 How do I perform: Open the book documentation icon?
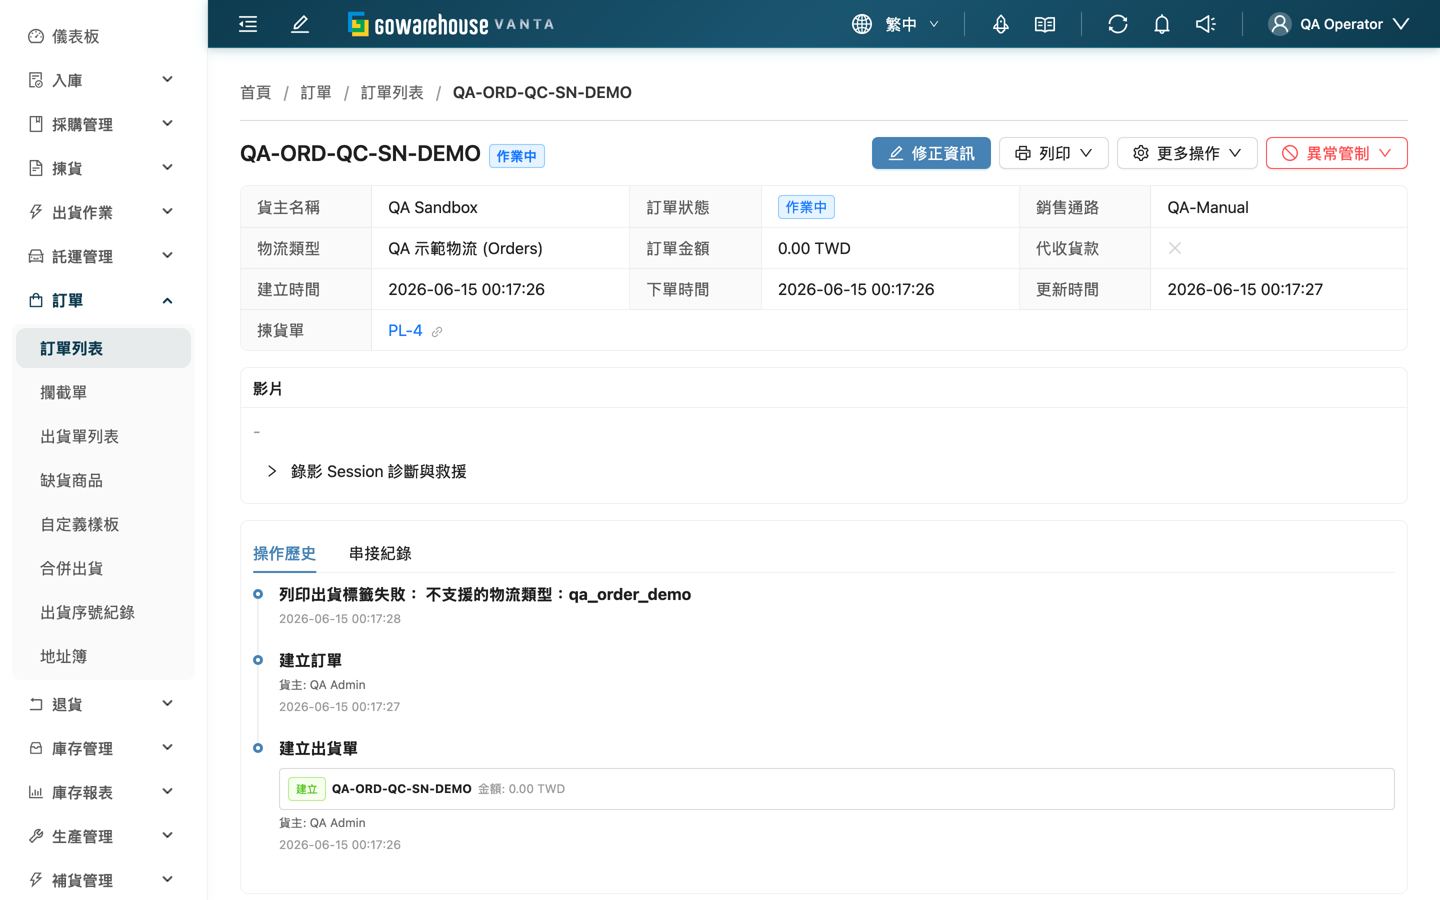click(x=1045, y=24)
